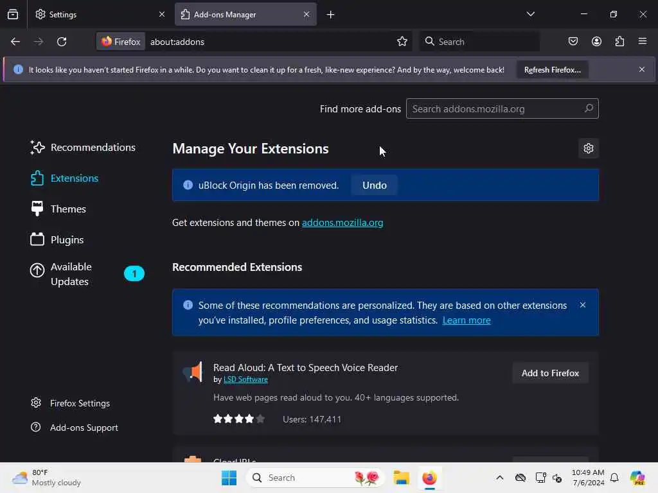Screen dimensions: 658x493
Task: Open the Recommendations category
Action: [83, 148]
